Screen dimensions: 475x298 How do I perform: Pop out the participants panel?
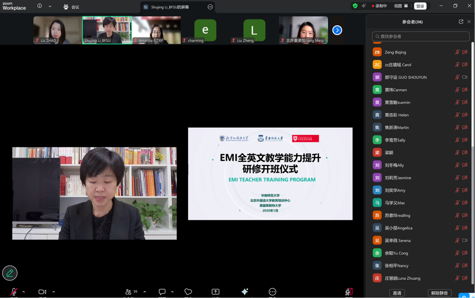(461, 22)
